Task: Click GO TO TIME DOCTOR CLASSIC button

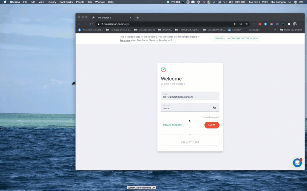Action: coord(243,39)
